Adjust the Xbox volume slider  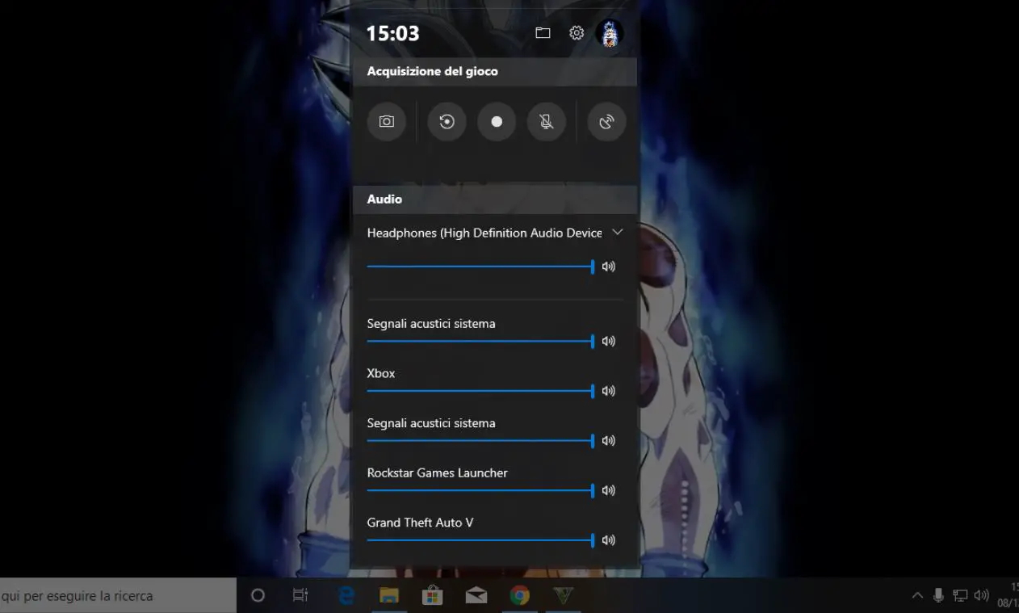pos(480,391)
